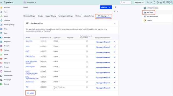Open Oppgave in the sidebar
Screen dimensions: 173x96
click(x=7, y=63)
